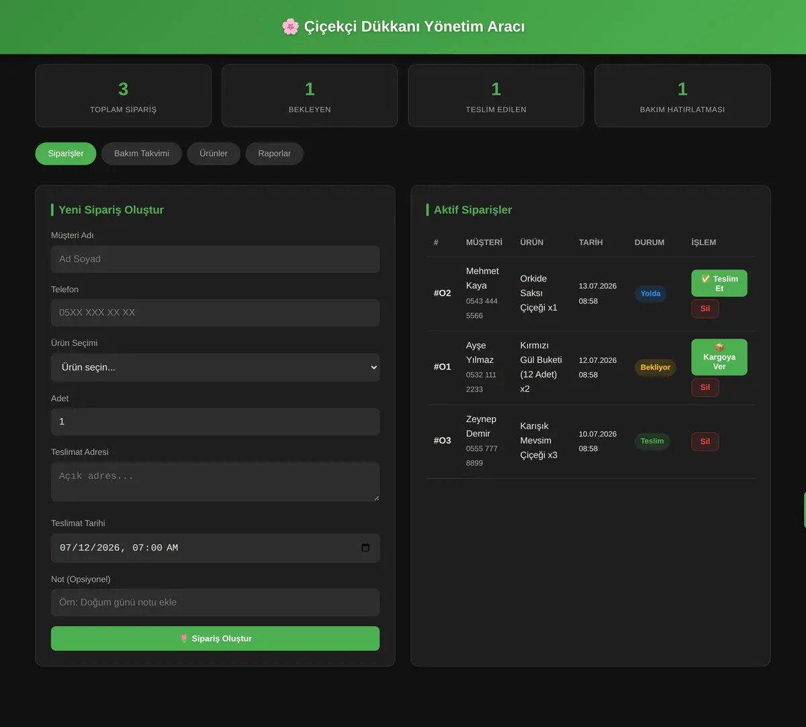Focus the Teslimat Tarihi date field
806x727 pixels.
pyautogui.click(x=215, y=548)
